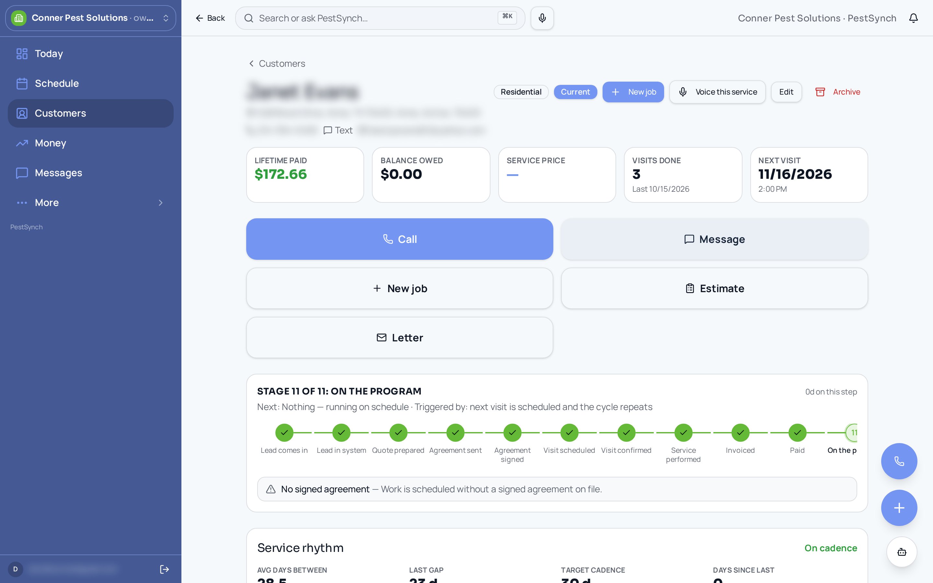Tap the floating plus add button

coord(899,508)
